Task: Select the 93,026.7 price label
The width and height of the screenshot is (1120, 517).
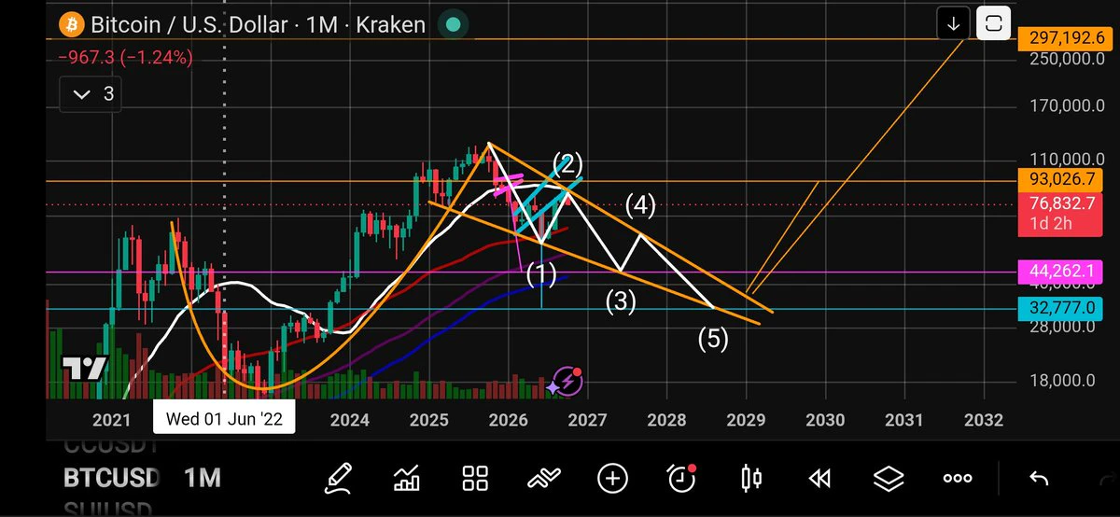Action: 1061,180
